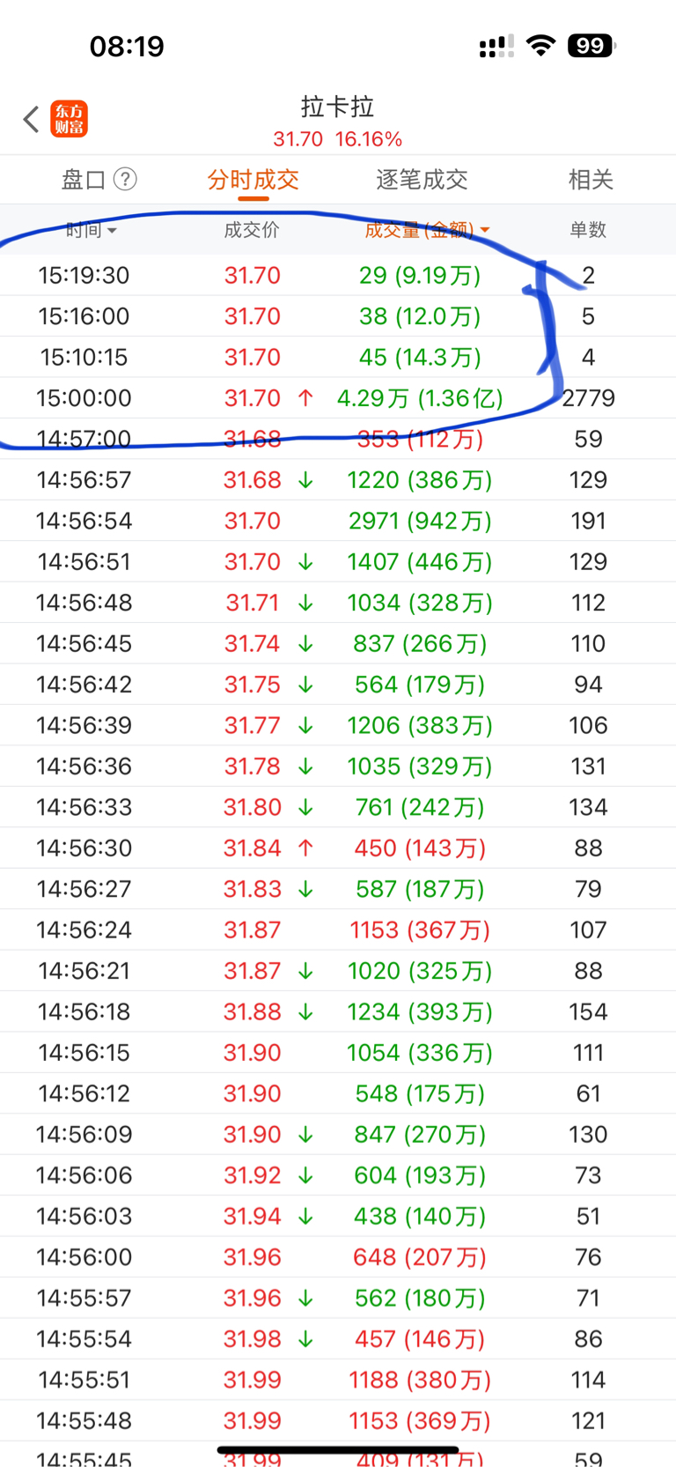Click the 14:56:09 time cell
The height and width of the screenshot is (1467, 676).
pos(84,1135)
